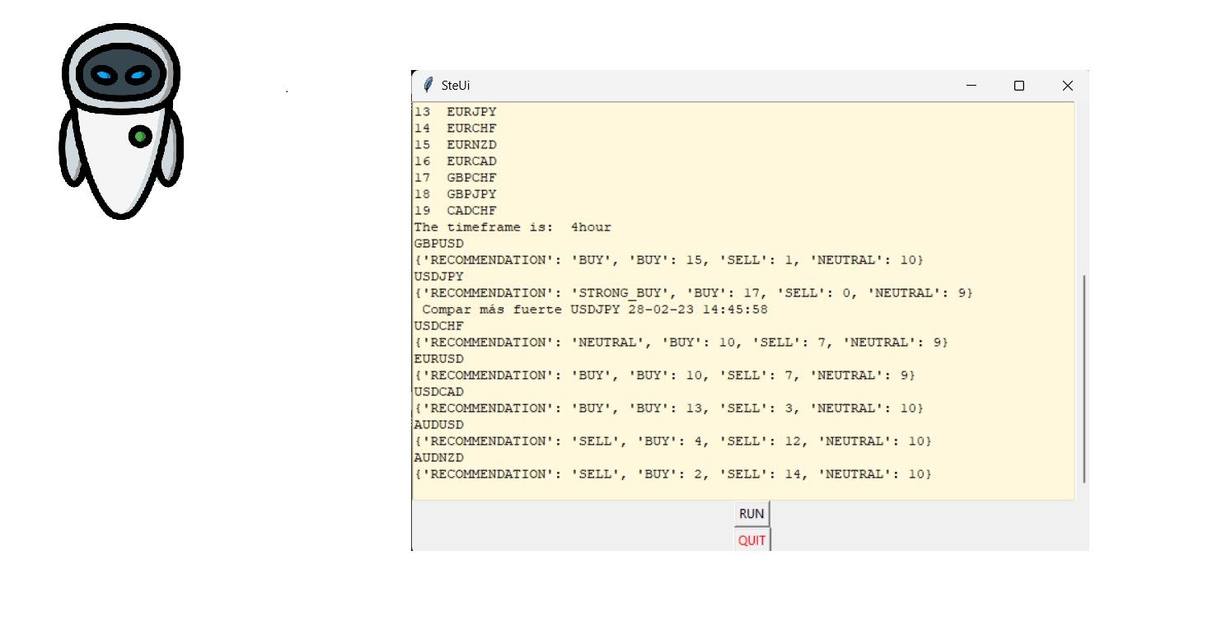This screenshot has height=644, width=1212.
Task: Click the line '17 GBPCHF'
Action: point(456,177)
